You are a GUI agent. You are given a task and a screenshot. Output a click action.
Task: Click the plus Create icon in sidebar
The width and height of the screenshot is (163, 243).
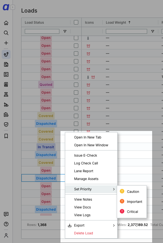[x=6, y=43]
